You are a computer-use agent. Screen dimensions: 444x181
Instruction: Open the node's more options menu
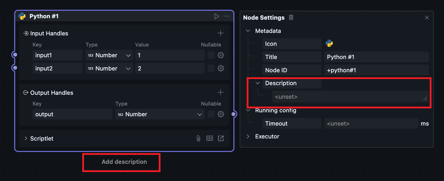click(x=227, y=16)
